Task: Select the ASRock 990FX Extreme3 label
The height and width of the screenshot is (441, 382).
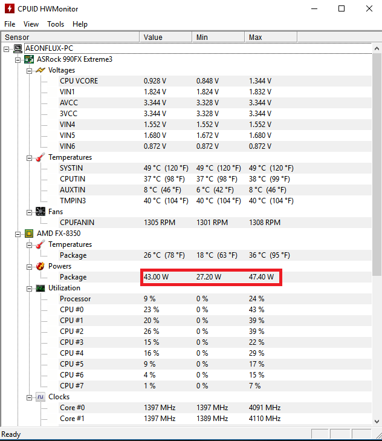Action: 74,59
